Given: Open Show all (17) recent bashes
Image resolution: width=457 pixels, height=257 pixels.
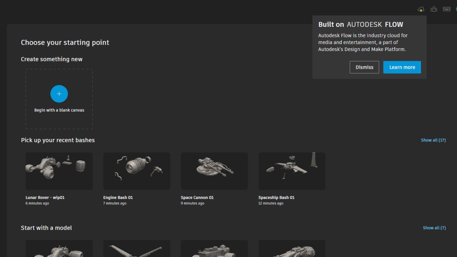Looking at the screenshot, I should tap(433, 140).
